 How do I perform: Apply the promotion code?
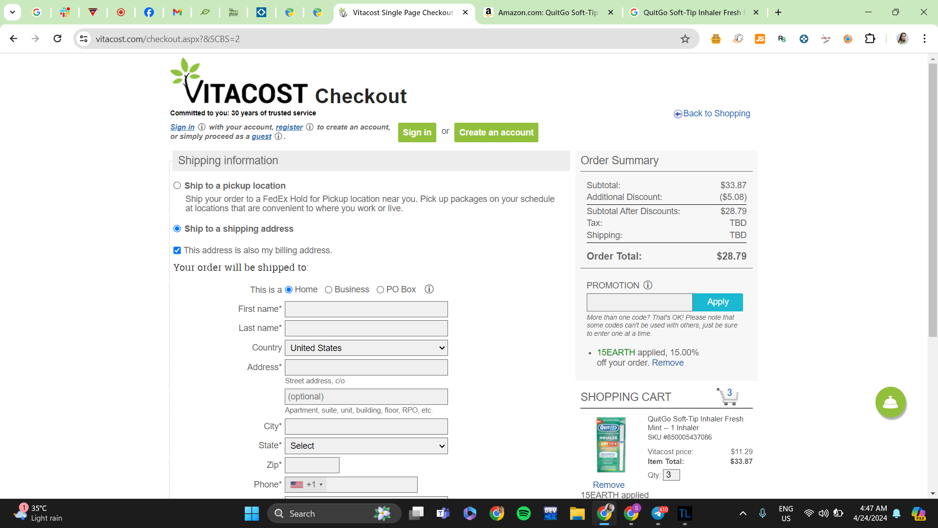(x=718, y=302)
